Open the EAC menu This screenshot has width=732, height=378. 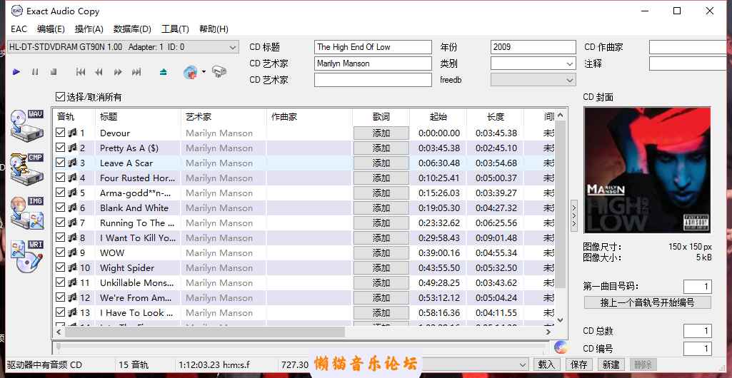pyautogui.click(x=19, y=29)
